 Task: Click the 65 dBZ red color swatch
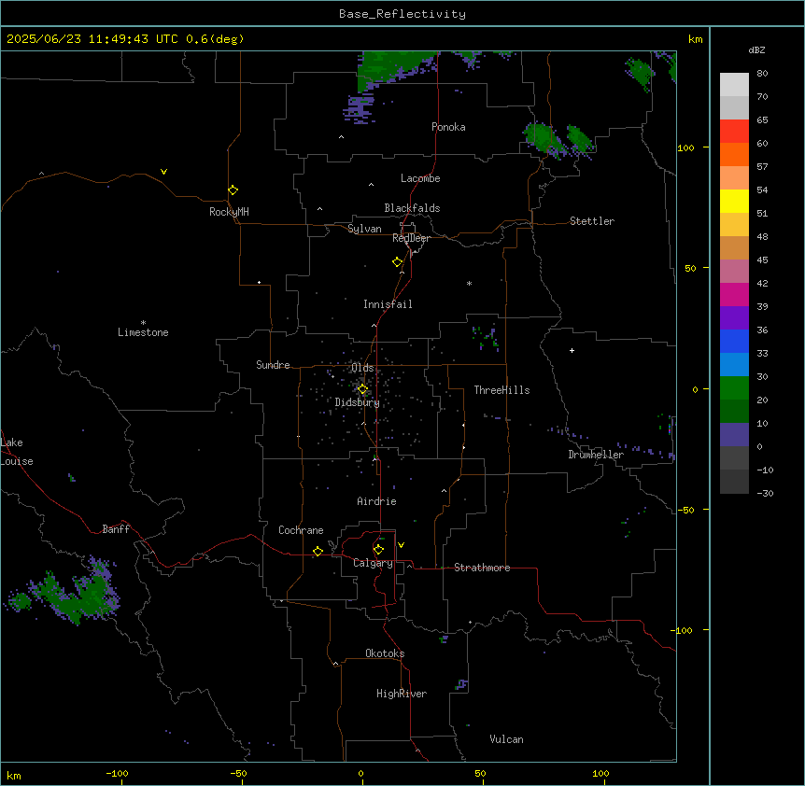(734, 132)
